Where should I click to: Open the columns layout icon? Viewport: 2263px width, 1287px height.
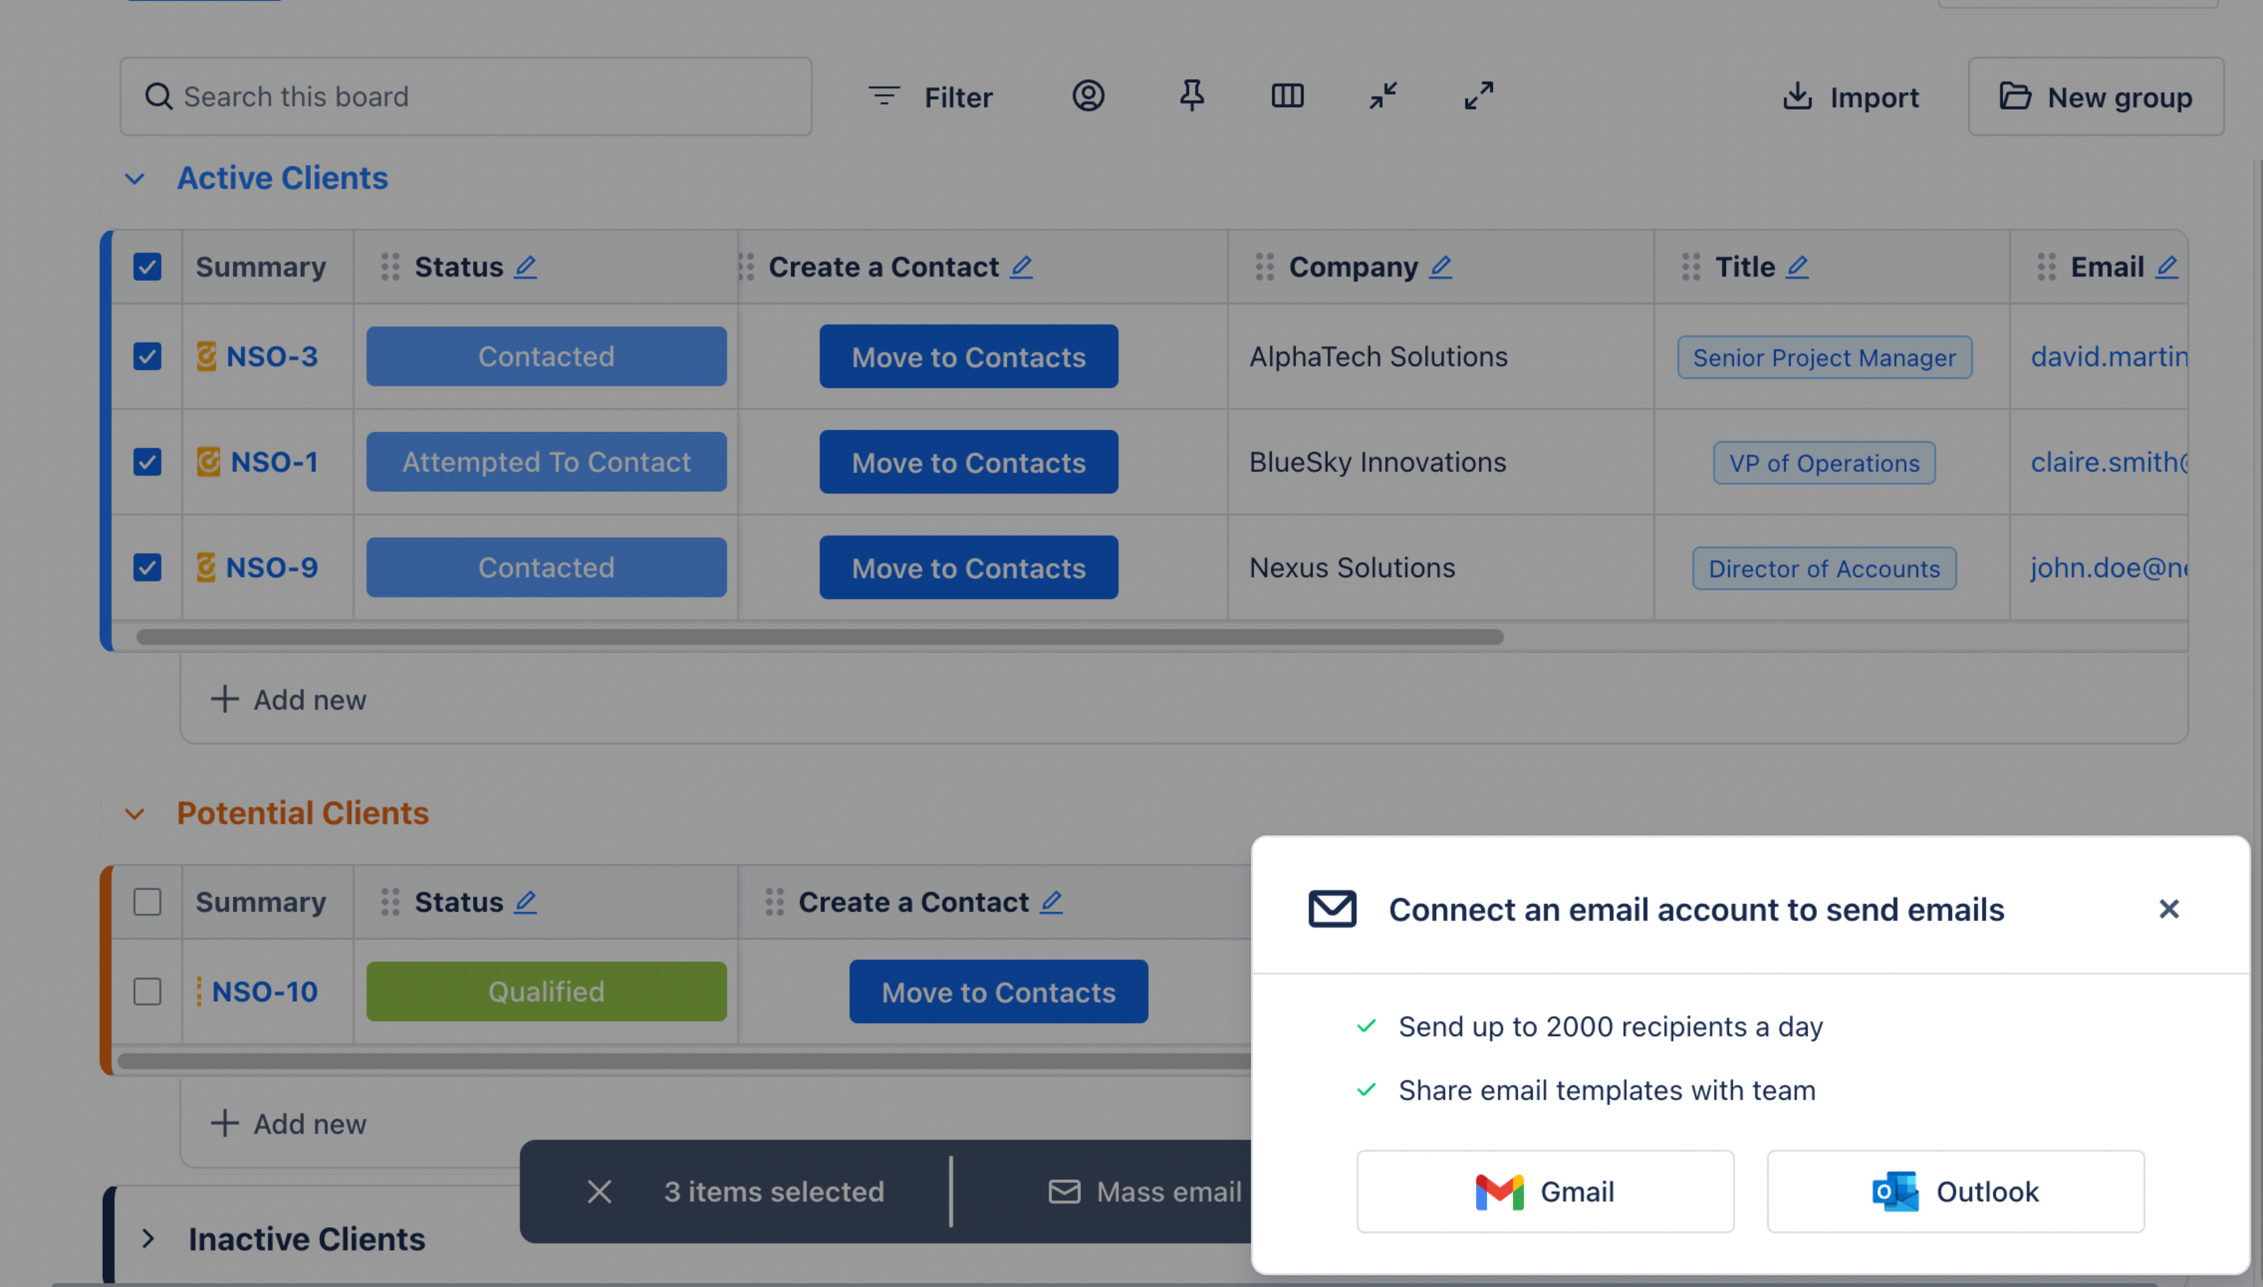1287,95
